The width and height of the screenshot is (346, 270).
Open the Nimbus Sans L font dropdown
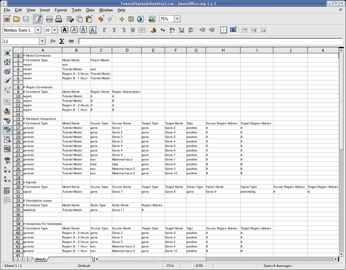click(38, 30)
